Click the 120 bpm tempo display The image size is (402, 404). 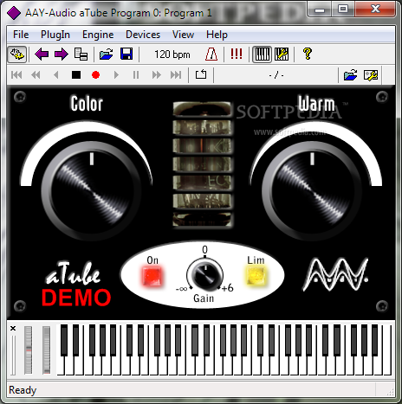(x=172, y=55)
